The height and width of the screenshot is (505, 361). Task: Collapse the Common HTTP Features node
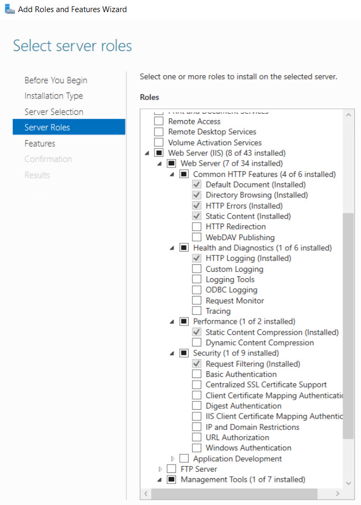[x=172, y=174]
